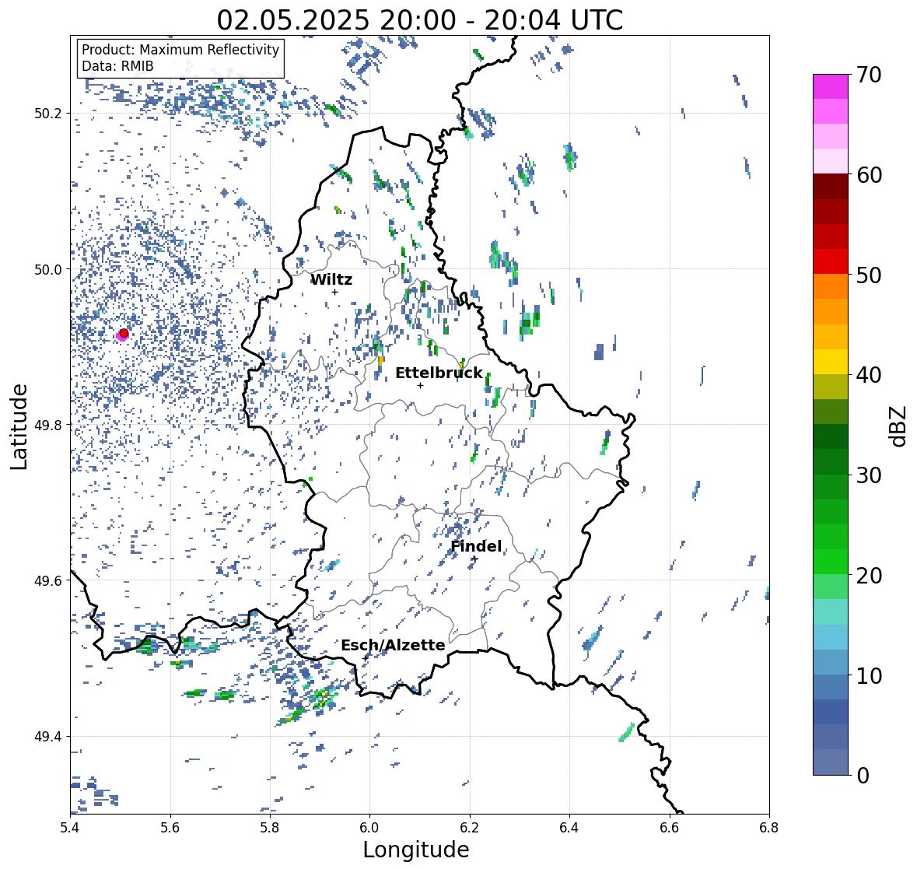Click the orange colorbar segment below 50
917x869 pixels.
click(831, 286)
